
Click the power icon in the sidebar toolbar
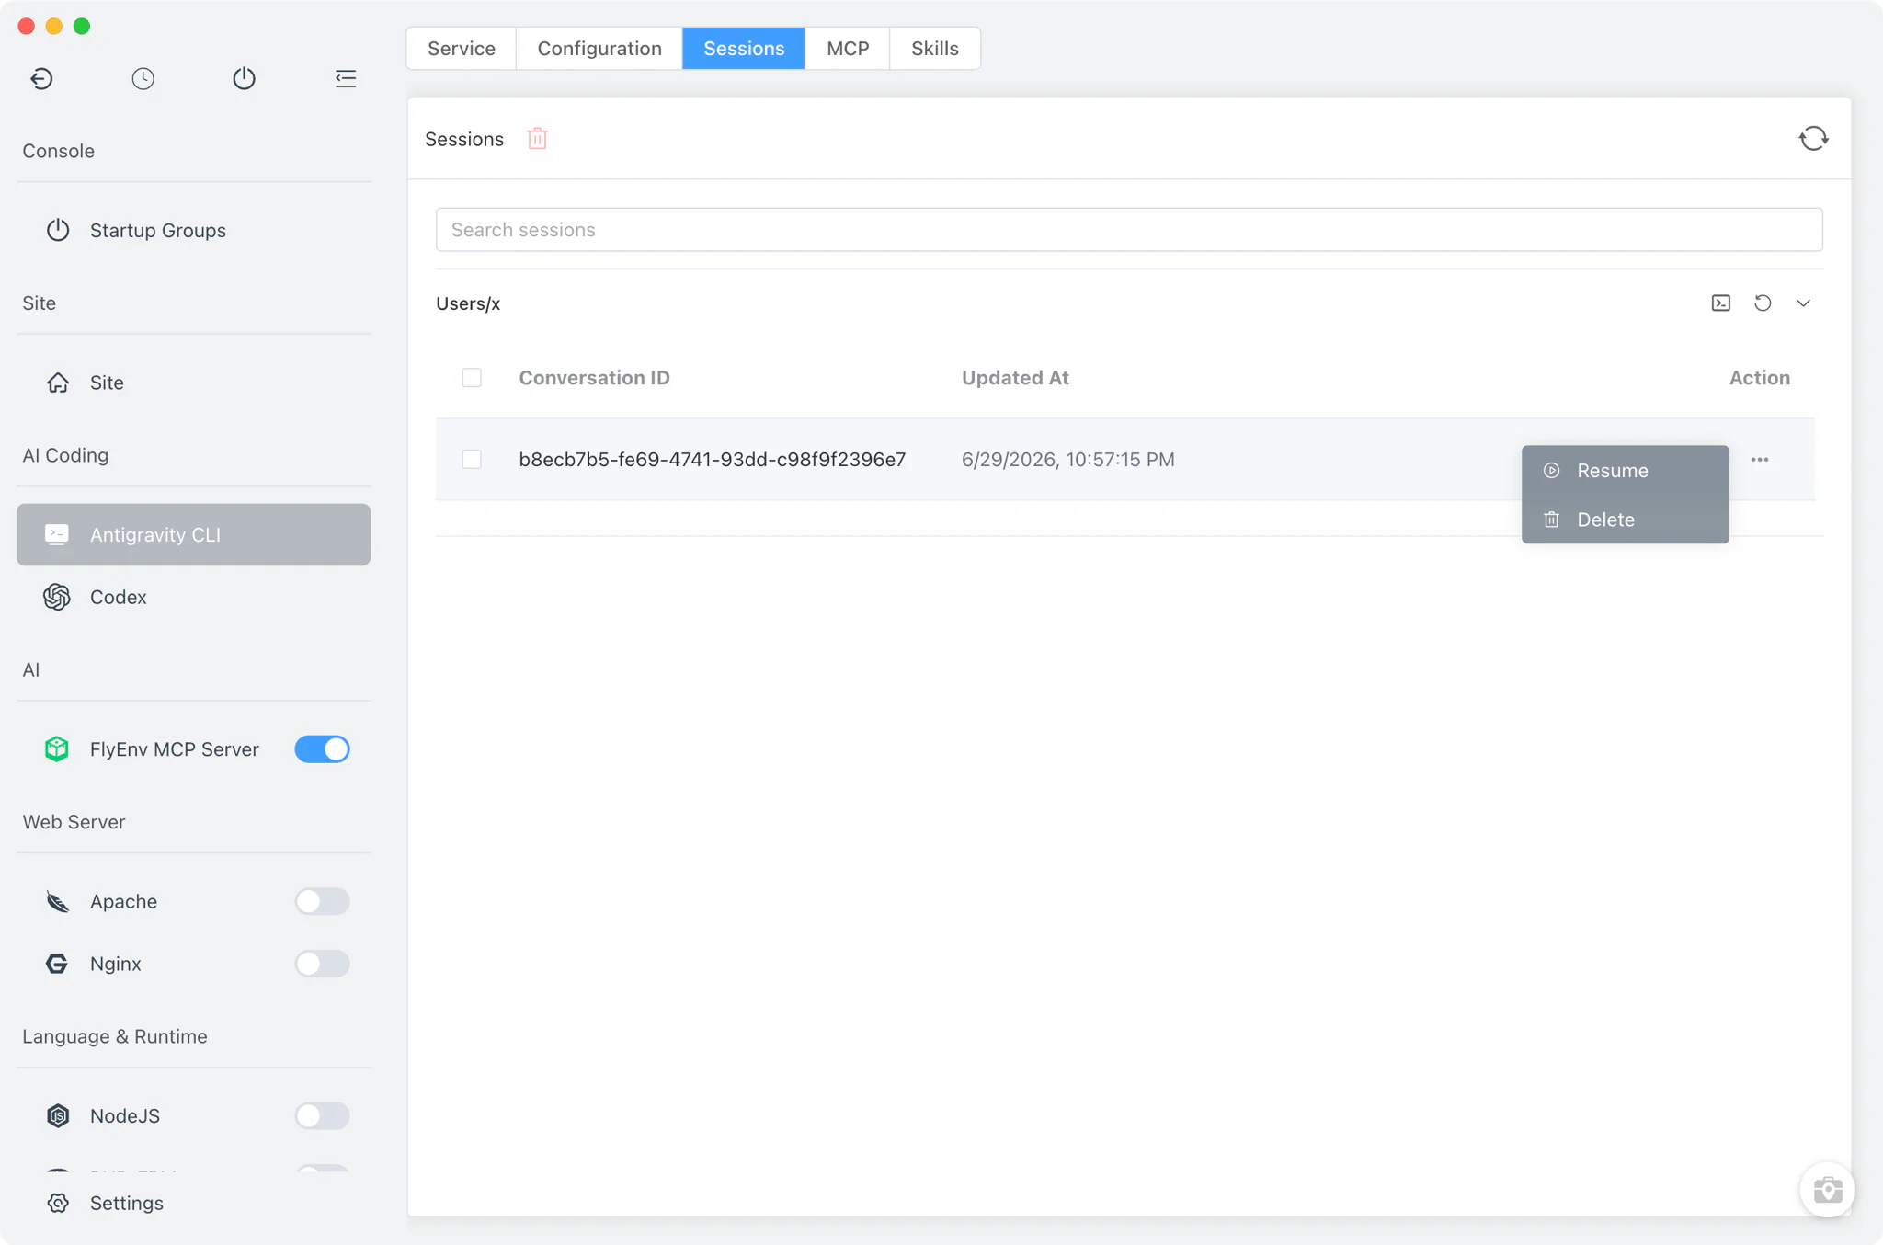point(244,79)
